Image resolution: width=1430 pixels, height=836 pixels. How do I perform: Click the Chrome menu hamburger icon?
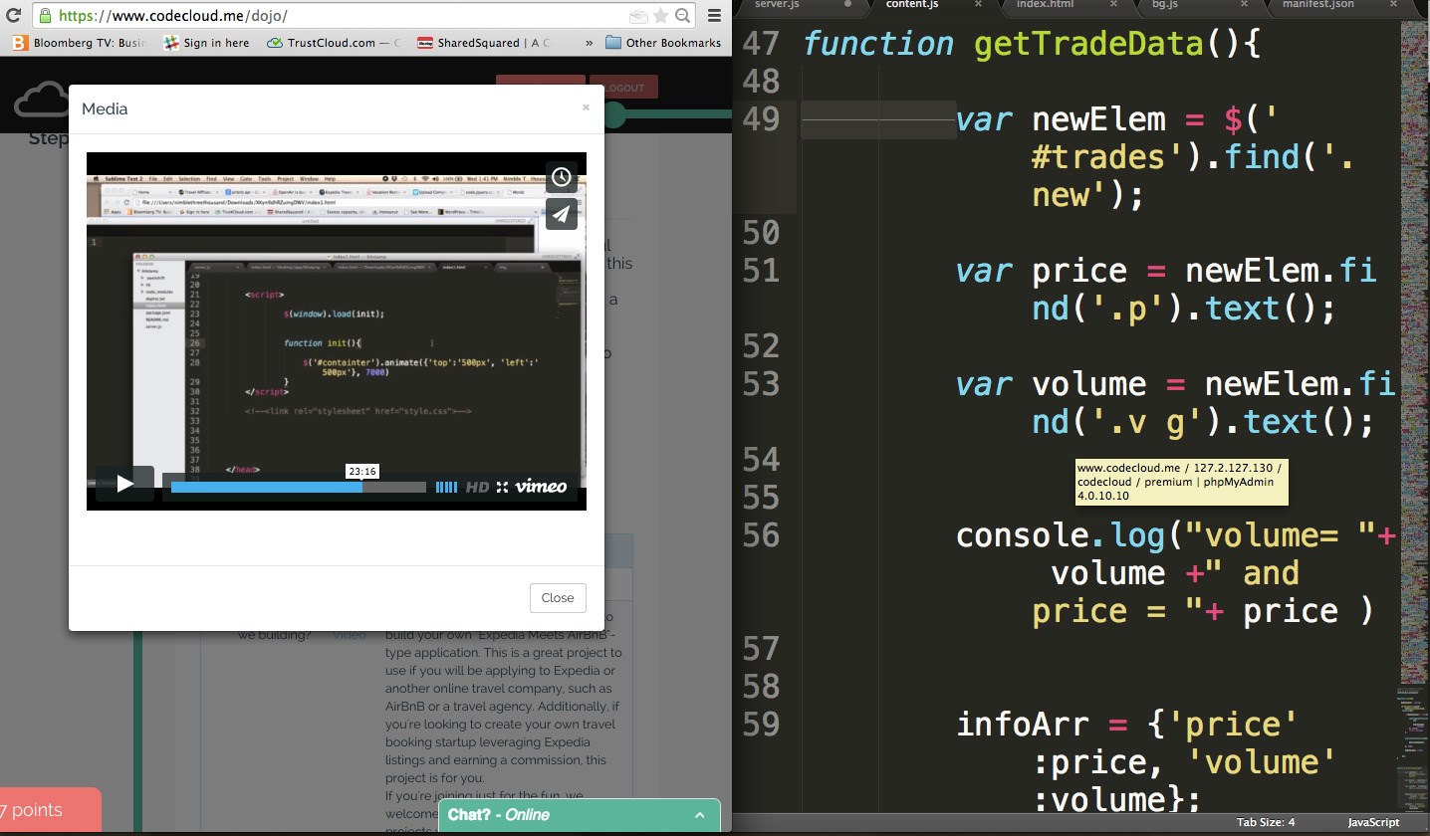click(714, 16)
